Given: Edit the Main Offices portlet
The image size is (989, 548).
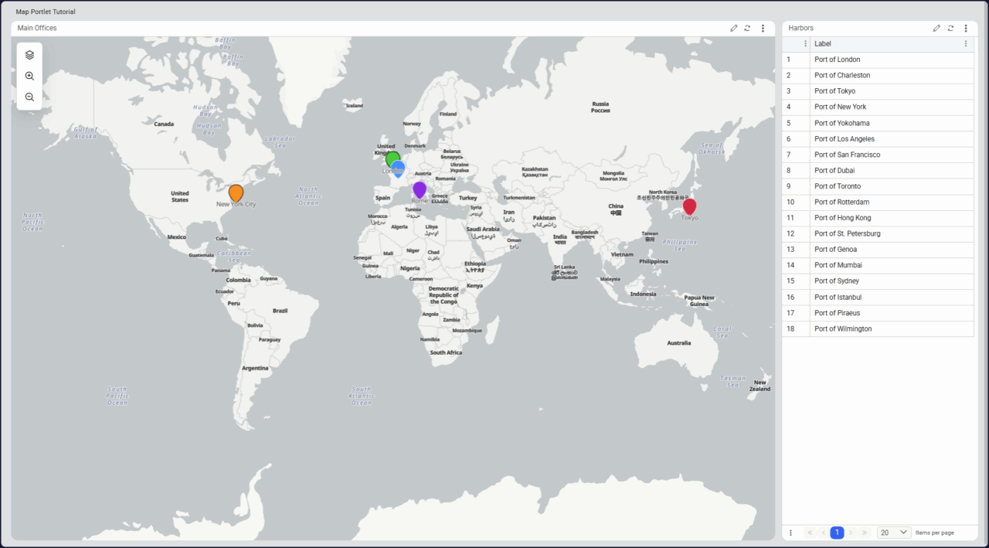Looking at the screenshot, I should click(x=734, y=29).
